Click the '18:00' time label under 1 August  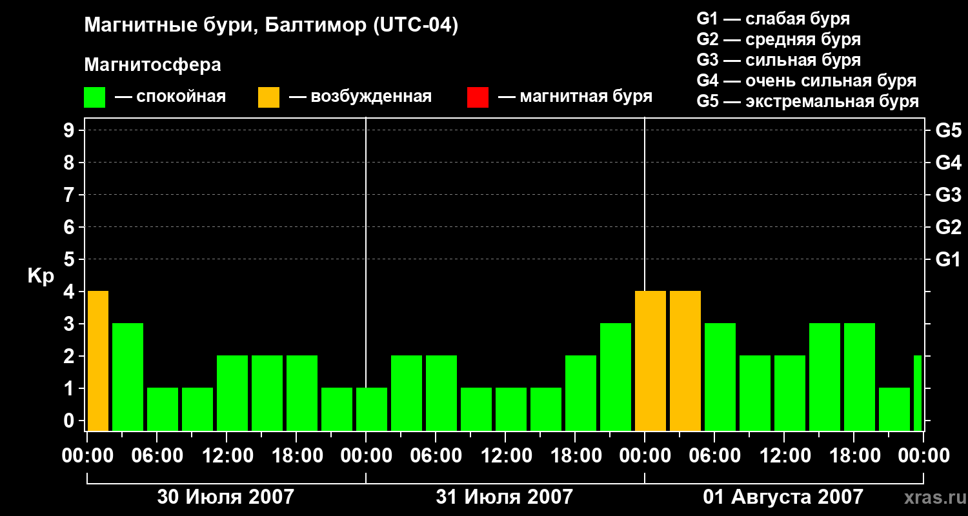click(854, 456)
